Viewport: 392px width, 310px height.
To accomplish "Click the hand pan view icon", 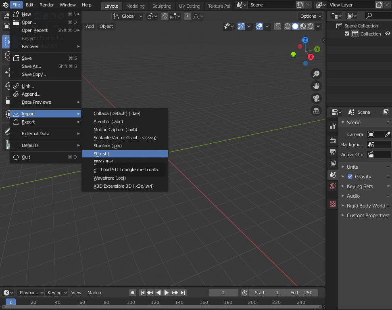I will (317, 86).
